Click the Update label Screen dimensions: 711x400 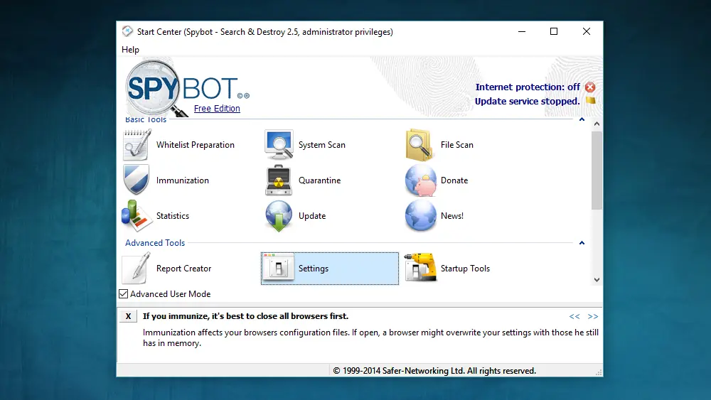click(312, 215)
